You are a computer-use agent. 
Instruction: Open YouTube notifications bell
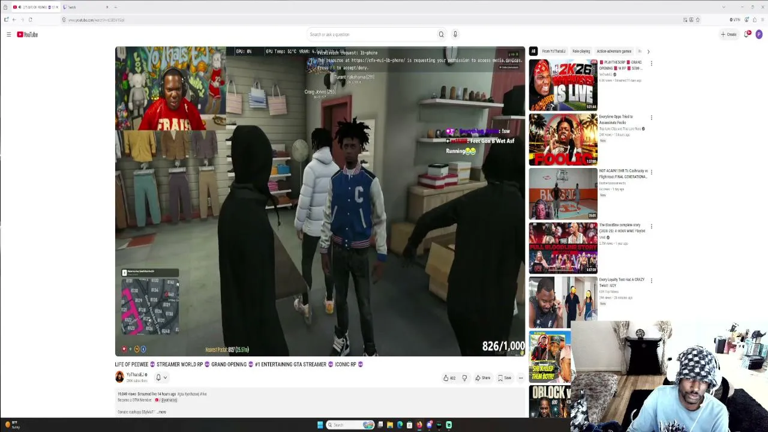[746, 34]
